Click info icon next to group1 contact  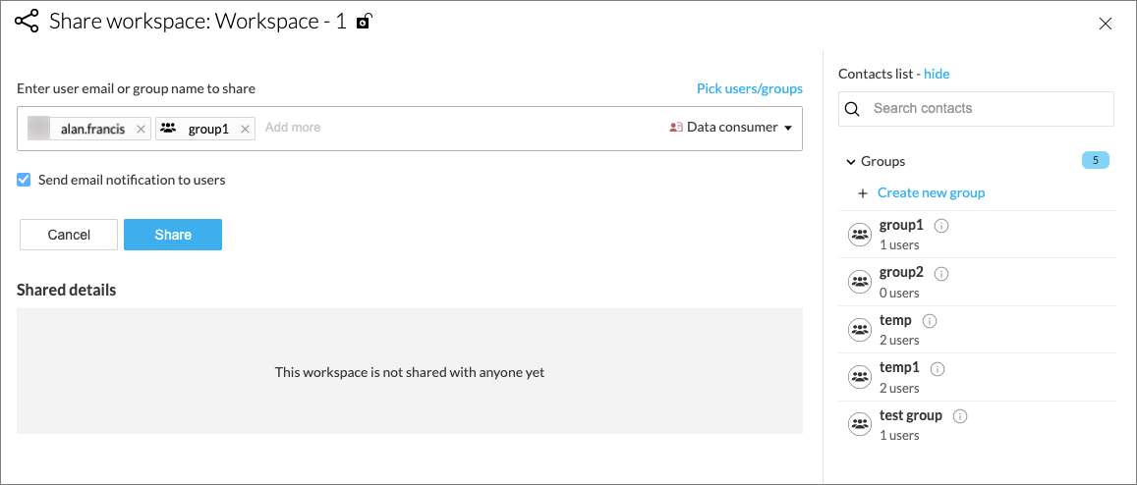click(940, 226)
